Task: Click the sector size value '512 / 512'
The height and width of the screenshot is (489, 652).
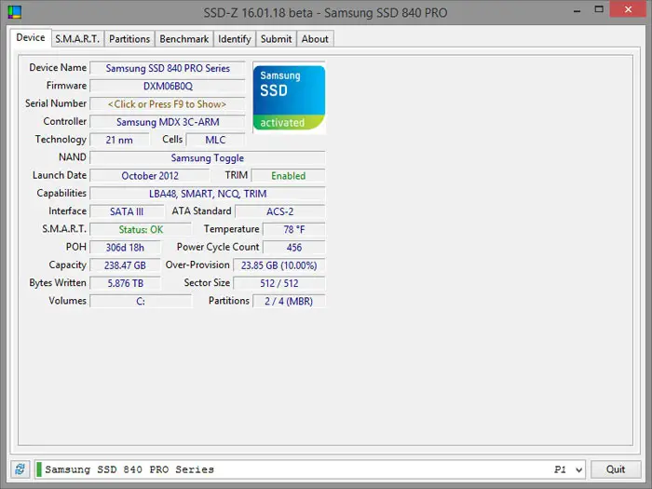Action: [279, 283]
